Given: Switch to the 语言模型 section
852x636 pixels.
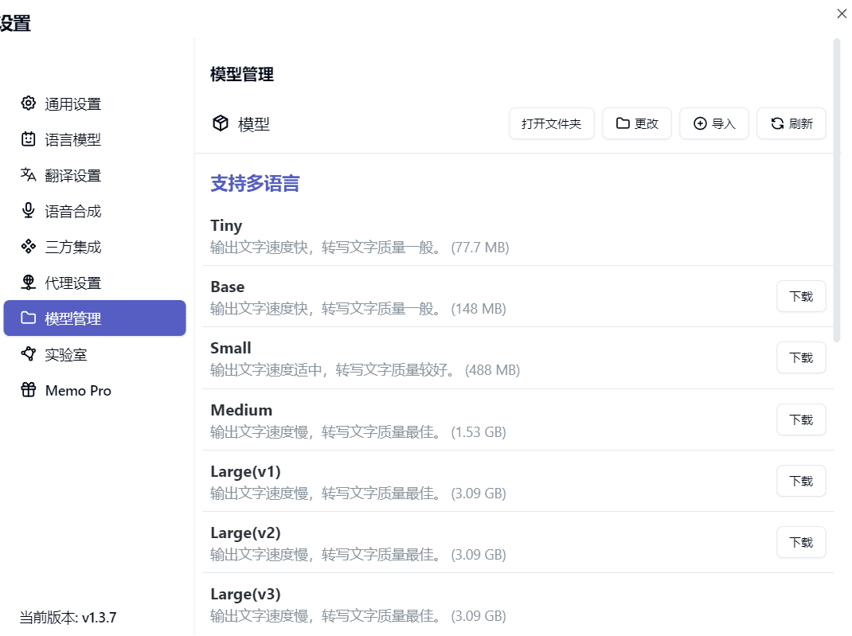Looking at the screenshot, I should [x=95, y=139].
